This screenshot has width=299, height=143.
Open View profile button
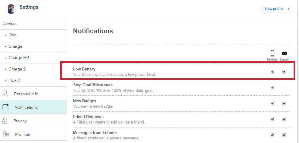point(276,9)
